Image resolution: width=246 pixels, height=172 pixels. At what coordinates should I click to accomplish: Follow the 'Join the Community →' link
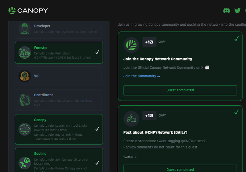tap(142, 76)
